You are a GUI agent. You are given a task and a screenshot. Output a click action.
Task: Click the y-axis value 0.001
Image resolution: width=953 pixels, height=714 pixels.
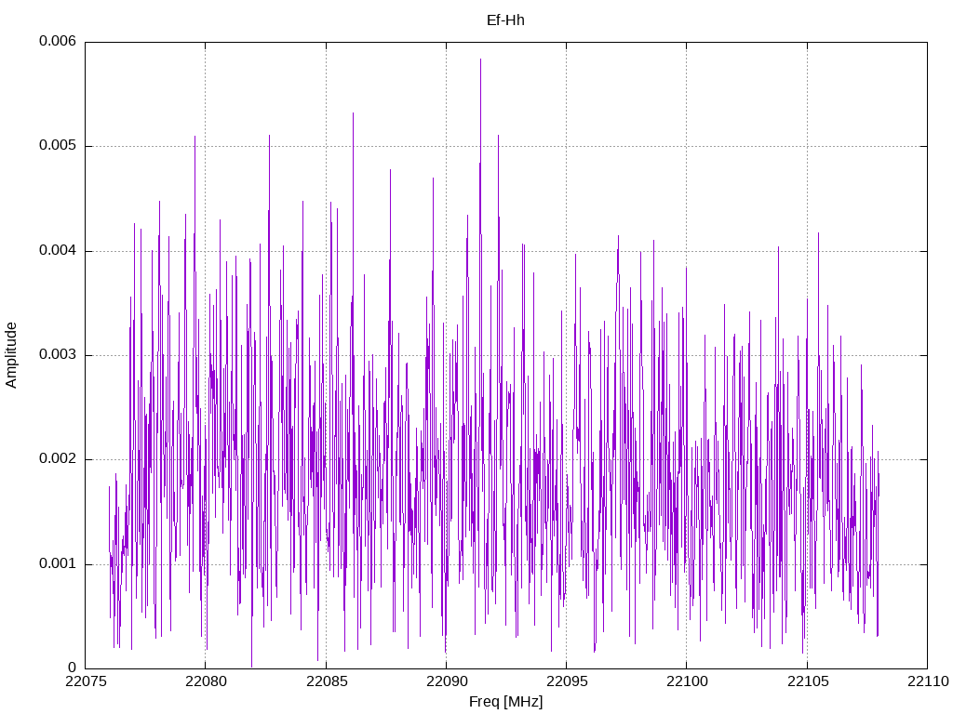point(58,564)
